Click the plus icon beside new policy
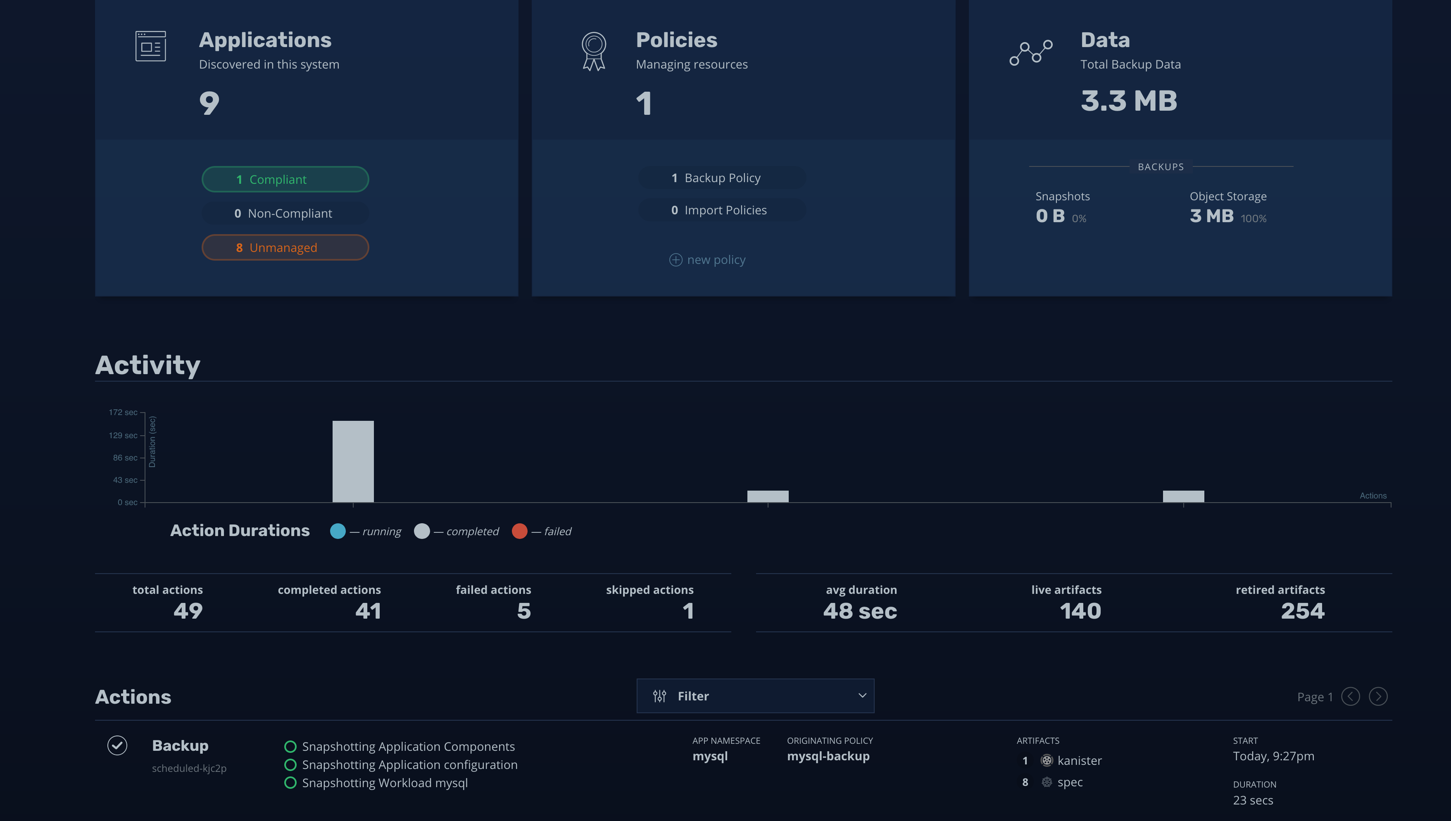Screen dimensions: 1451x821 pos(676,260)
